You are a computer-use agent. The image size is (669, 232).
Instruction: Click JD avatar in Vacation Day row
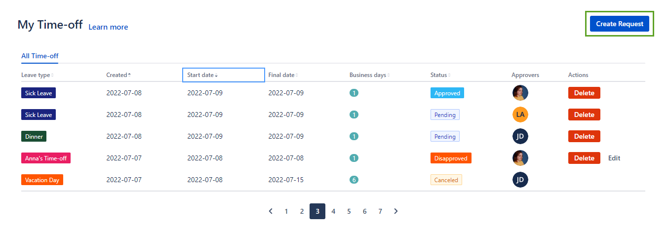[520, 180]
